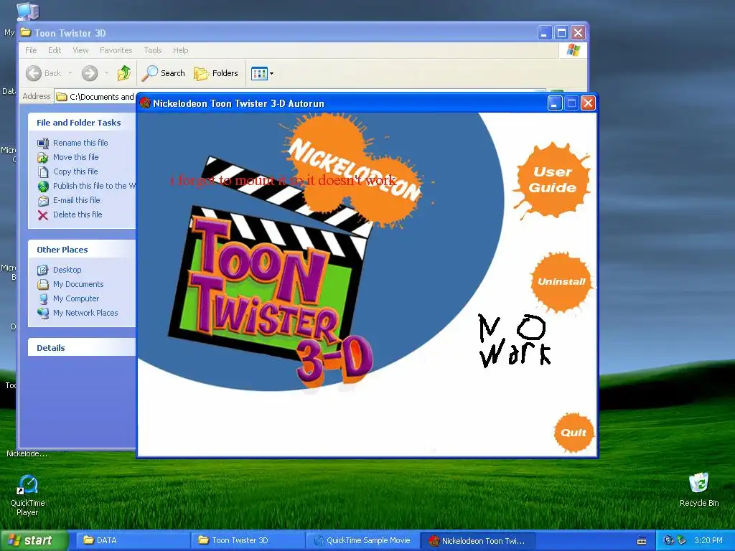The width and height of the screenshot is (735, 551).
Task: Click the keyboard icon in the taskbar
Action: point(642,541)
